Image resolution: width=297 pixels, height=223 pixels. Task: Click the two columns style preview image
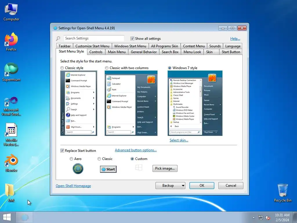[131, 103]
